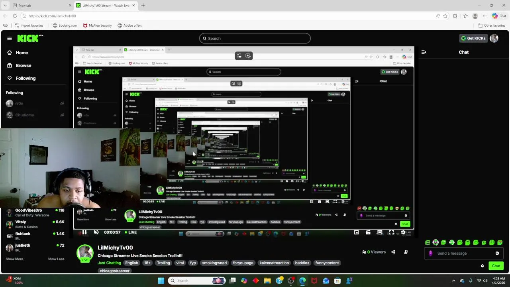
Task: Expand recommended list with Show More
Action: click(14, 259)
